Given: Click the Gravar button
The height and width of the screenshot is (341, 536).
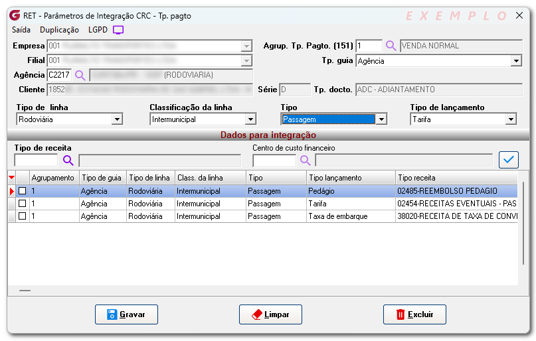Looking at the screenshot, I should point(126,314).
